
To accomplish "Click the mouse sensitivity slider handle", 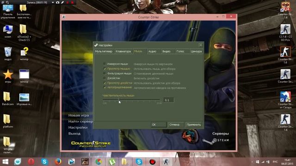I will coord(119,99).
